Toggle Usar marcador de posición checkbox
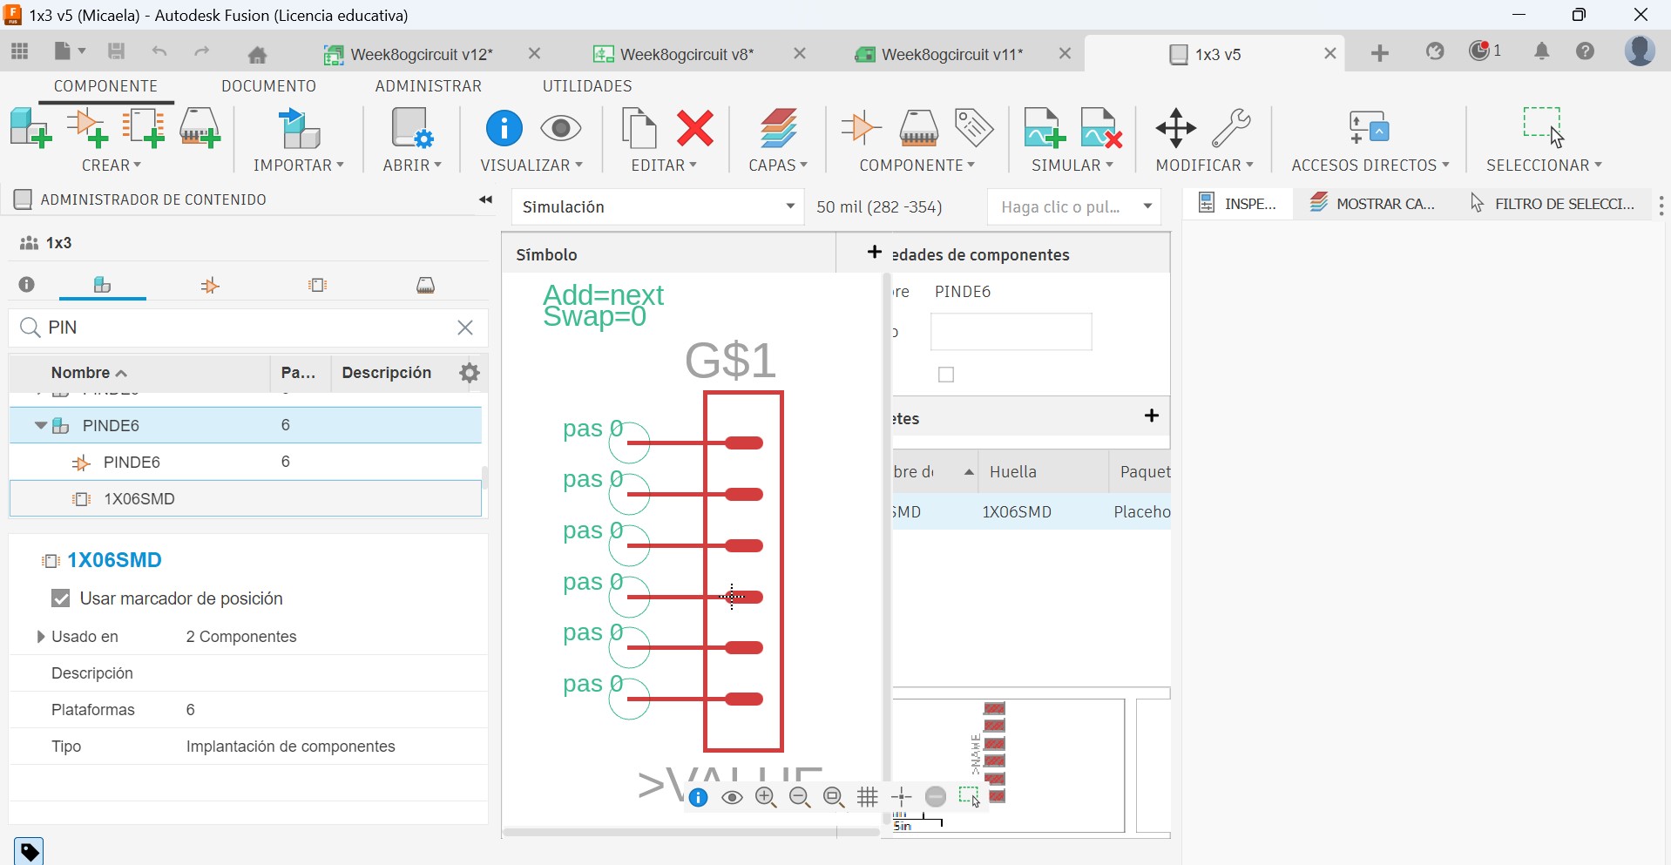The image size is (1671, 865). point(61,598)
